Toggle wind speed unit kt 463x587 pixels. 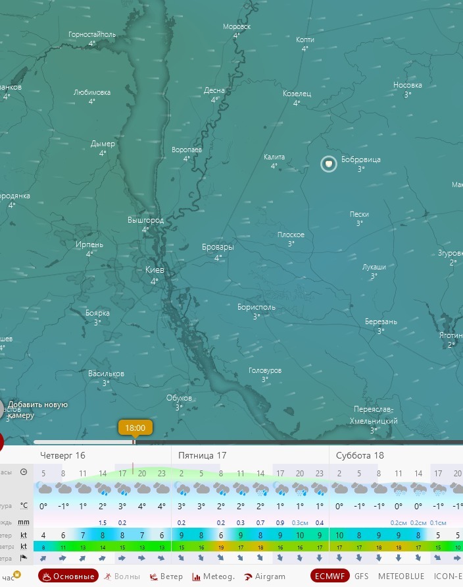pyautogui.click(x=24, y=536)
